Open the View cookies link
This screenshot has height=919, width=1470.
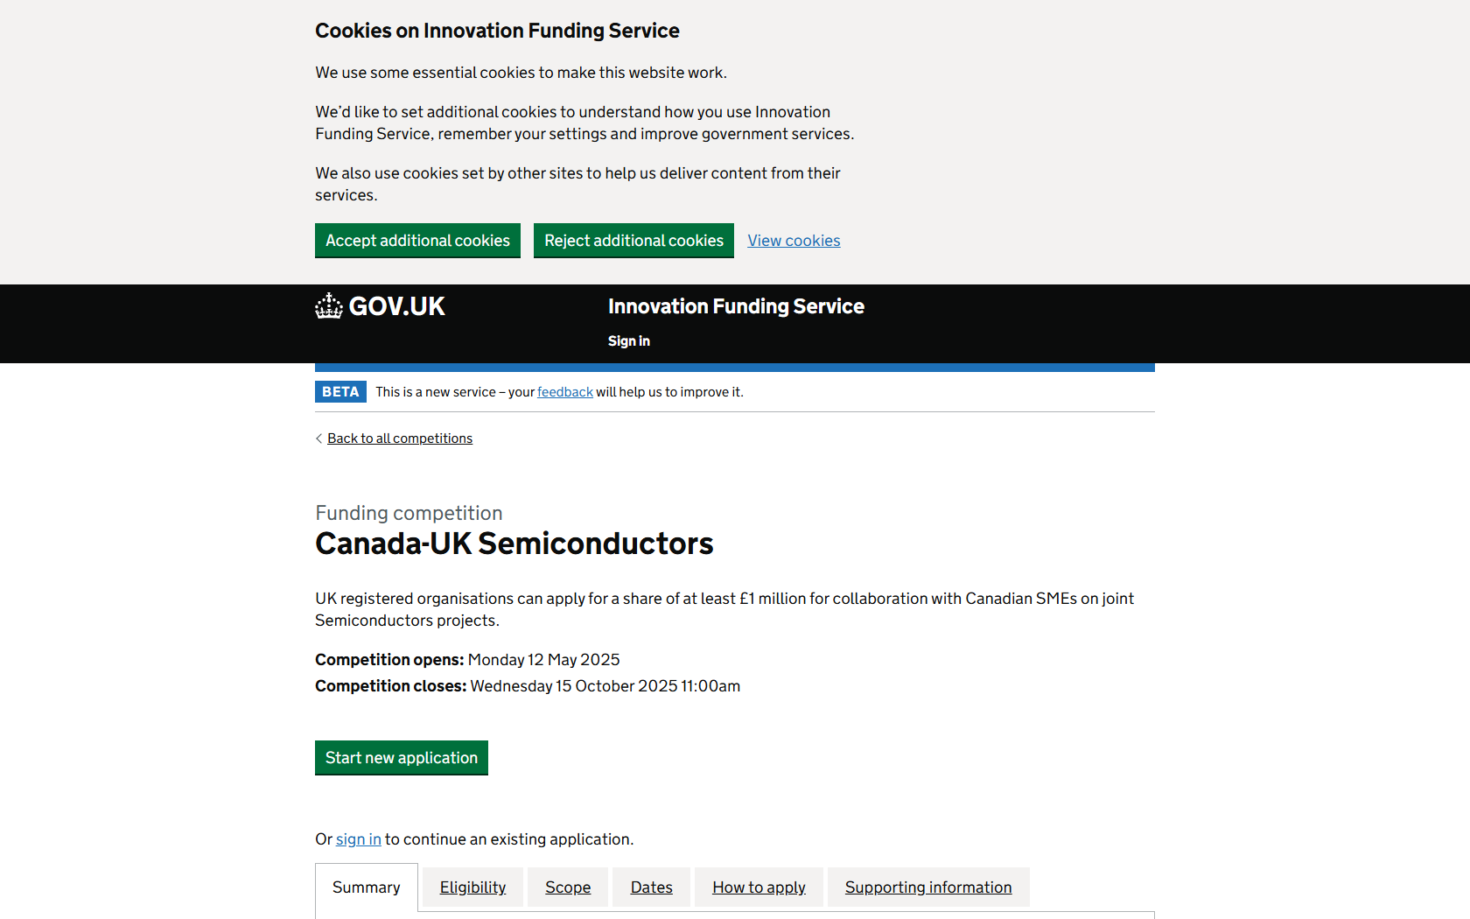[x=794, y=241]
